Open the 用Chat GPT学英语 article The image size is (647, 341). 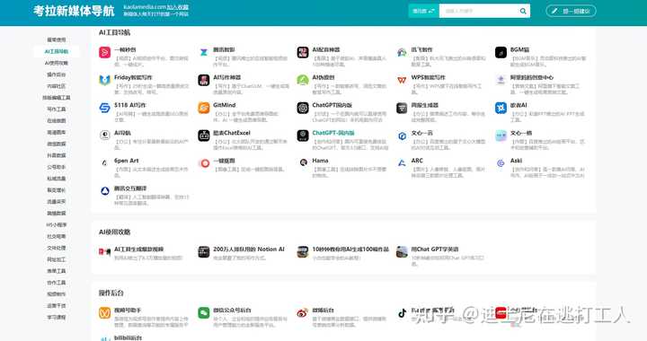(435, 249)
